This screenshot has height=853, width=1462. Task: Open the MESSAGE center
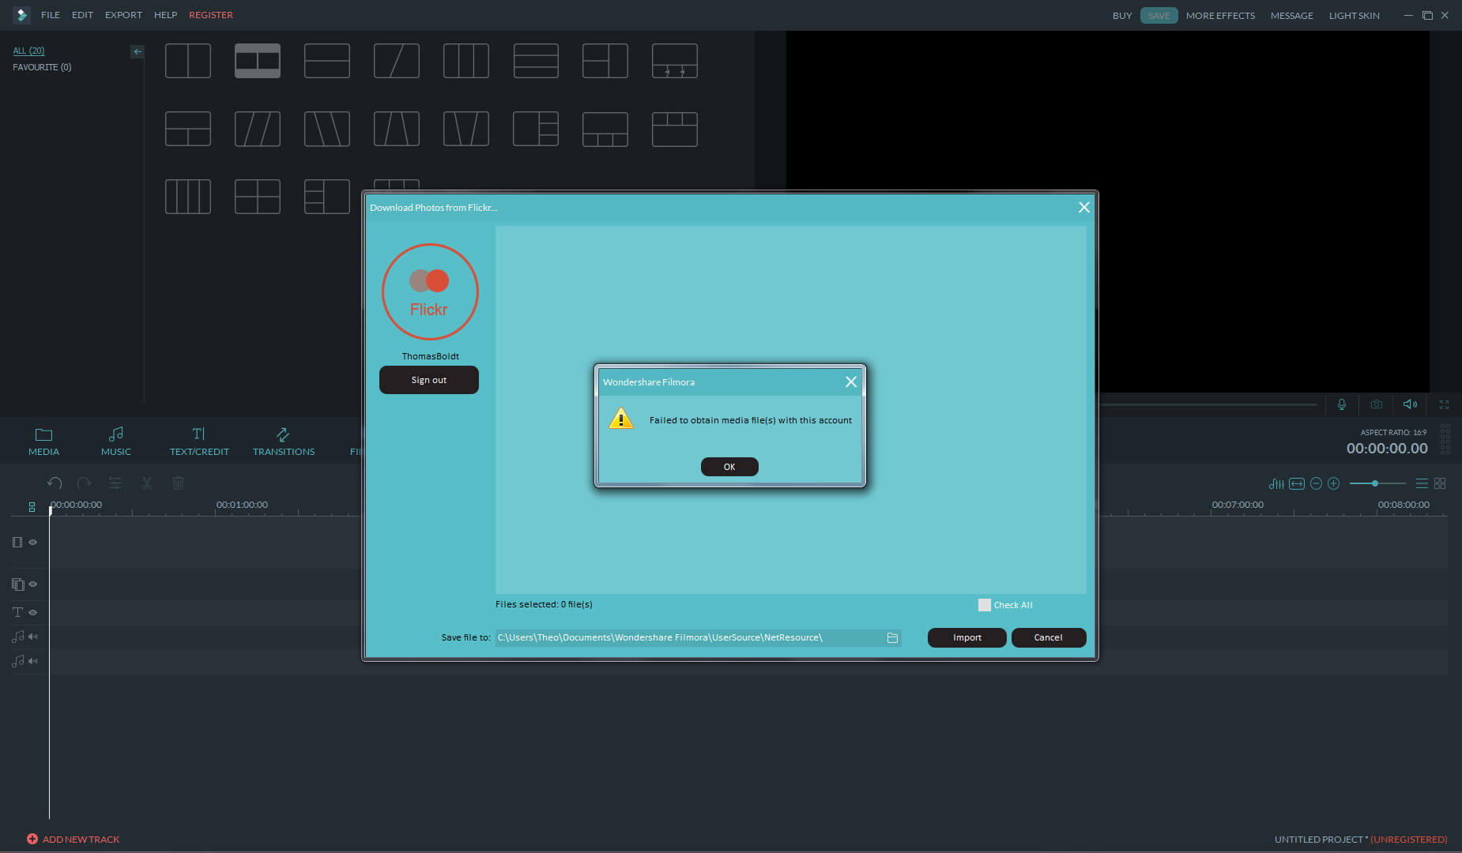tap(1291, 16)
